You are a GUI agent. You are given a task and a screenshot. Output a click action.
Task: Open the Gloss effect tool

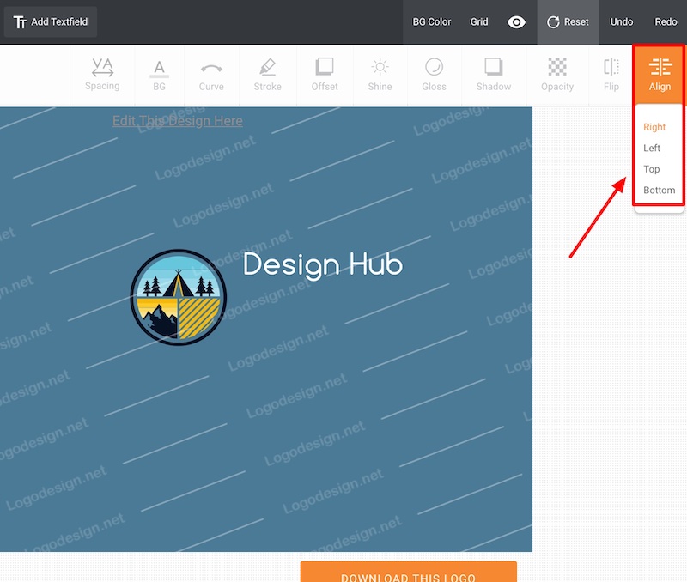(x=435, y=75)
